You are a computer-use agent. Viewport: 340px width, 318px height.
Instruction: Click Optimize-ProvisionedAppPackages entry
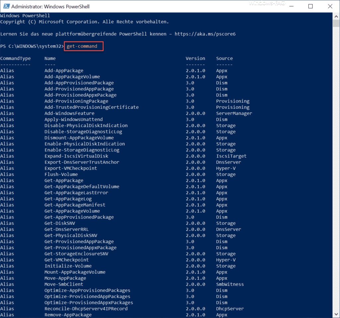pyautogui.click(x=87, y=296)
